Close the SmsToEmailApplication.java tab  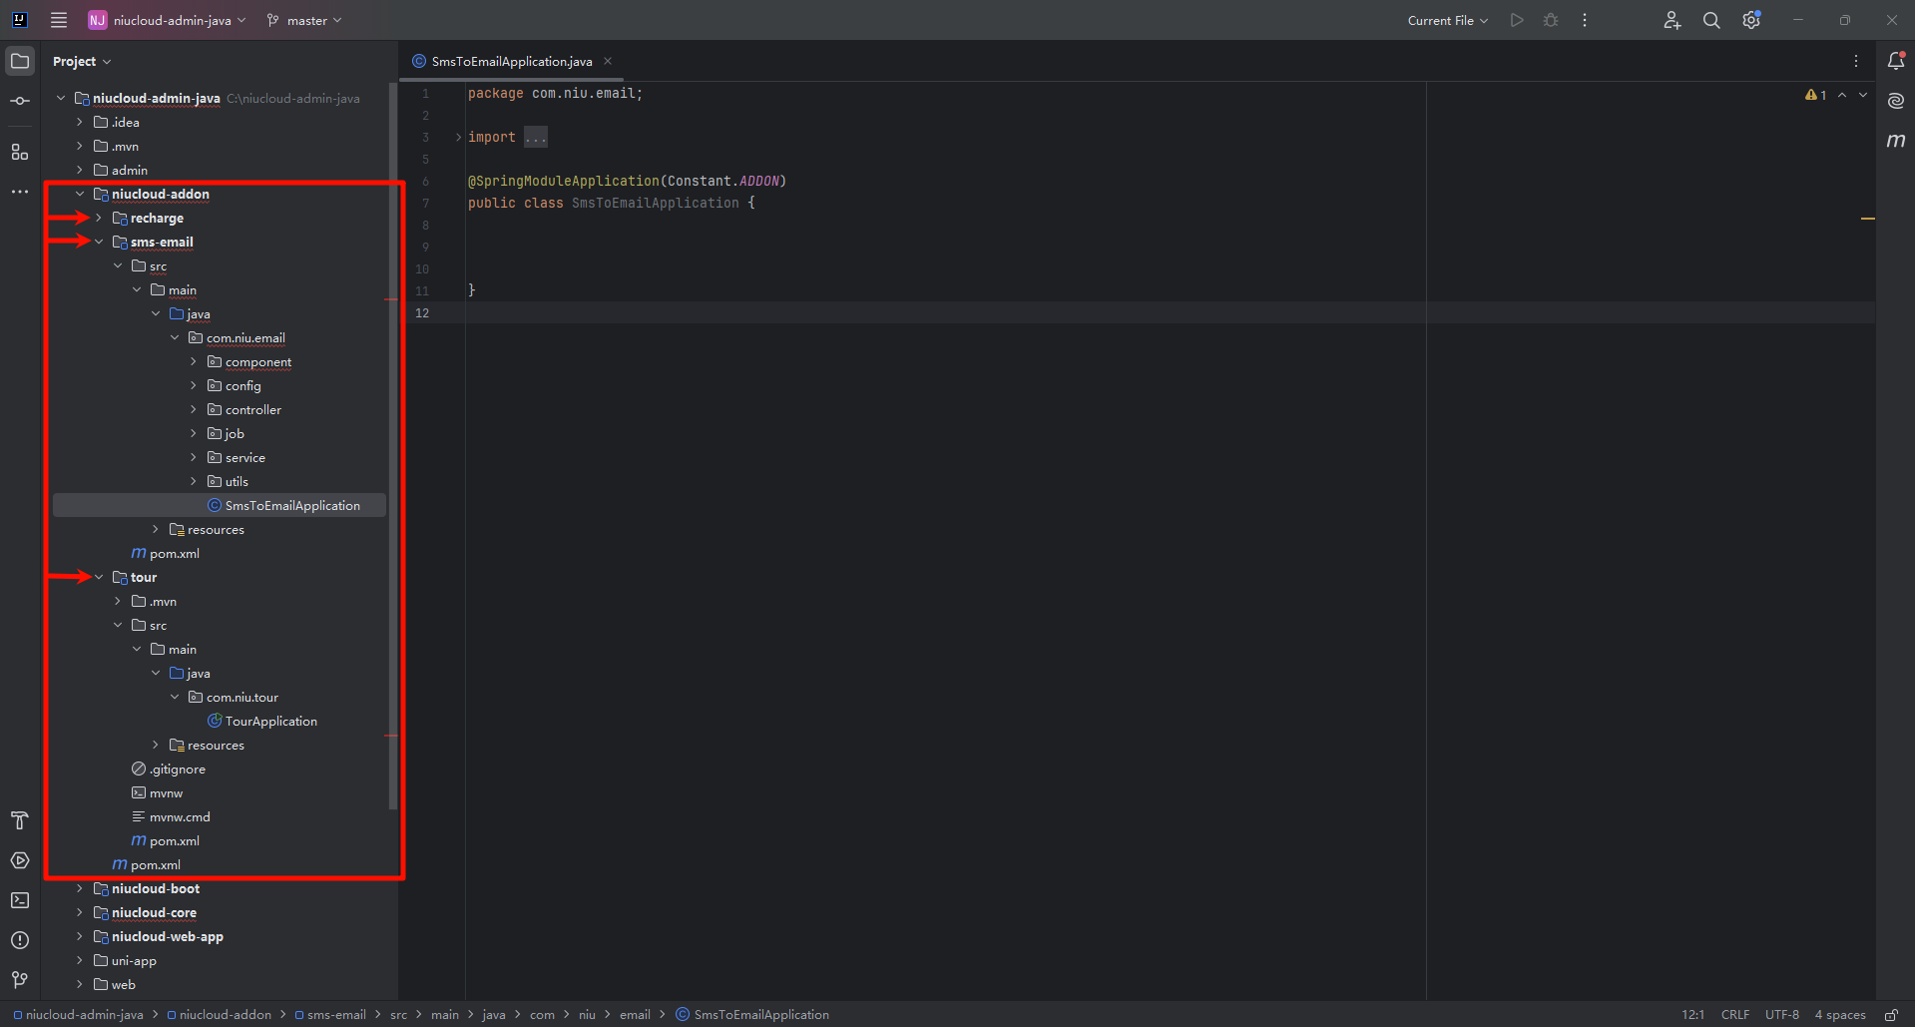[x=607, y=61]
